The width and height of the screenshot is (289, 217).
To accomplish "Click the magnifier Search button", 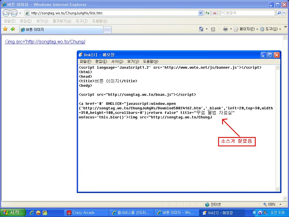I will pyautogui.click(x=279, y=13).
